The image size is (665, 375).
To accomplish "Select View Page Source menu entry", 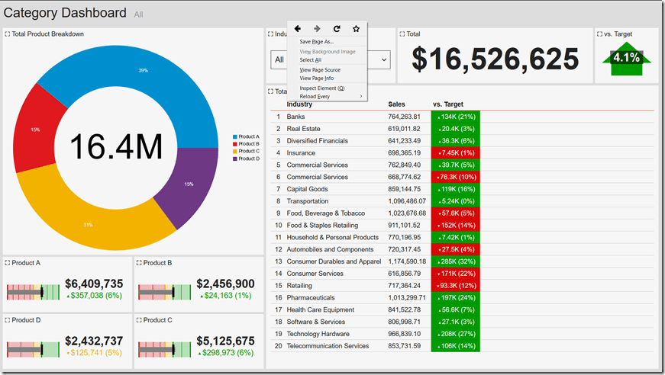I will (x=320, y=69).
